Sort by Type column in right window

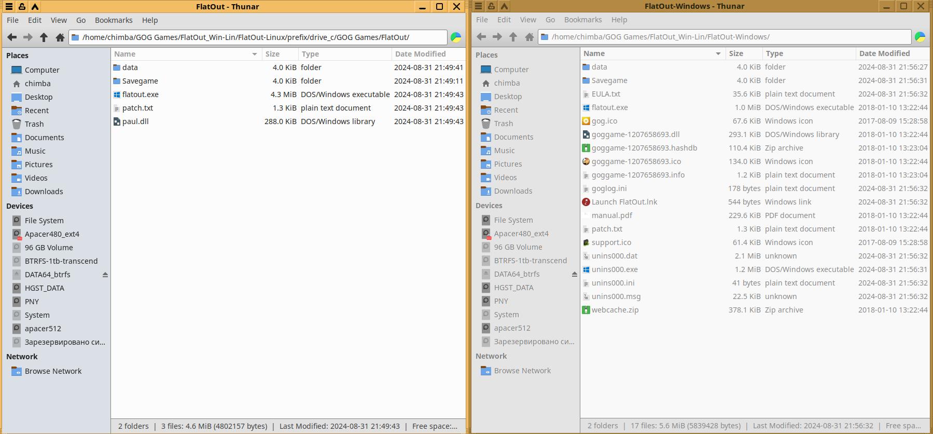coord(809,53)
